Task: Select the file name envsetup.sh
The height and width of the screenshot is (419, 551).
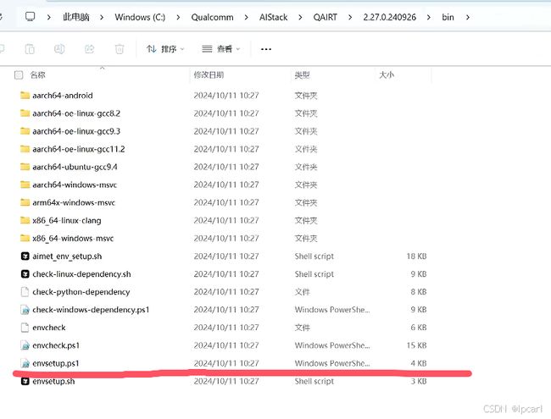Action: (x=53, y=381)
